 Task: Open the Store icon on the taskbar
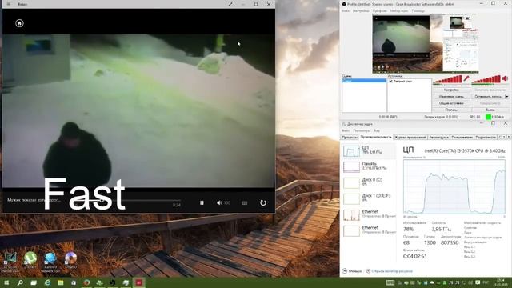pos(74,282)
